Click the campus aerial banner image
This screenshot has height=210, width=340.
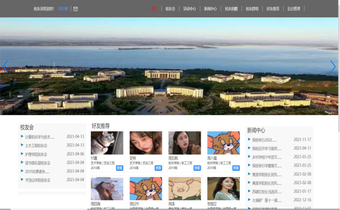[169, 66]
